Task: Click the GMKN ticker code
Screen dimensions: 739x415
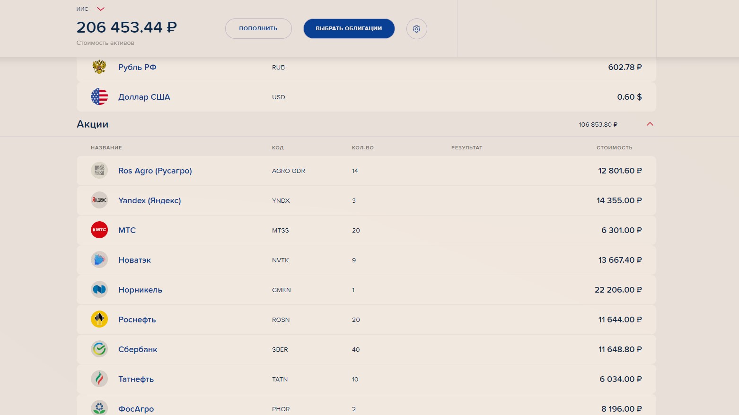Action: (x=282, y=290)
